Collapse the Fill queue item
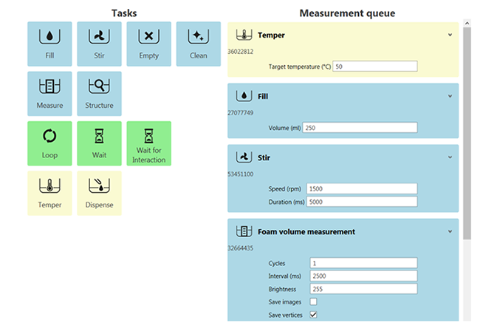Screen dimensions: 480x331 pyautogui.click(x=449, y=96)
